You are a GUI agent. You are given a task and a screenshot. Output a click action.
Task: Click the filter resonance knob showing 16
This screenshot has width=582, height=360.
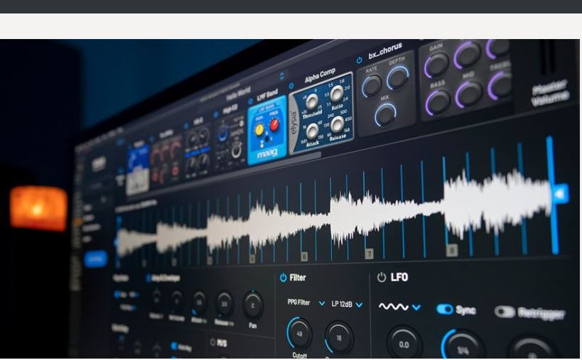(x=338, y=338)
